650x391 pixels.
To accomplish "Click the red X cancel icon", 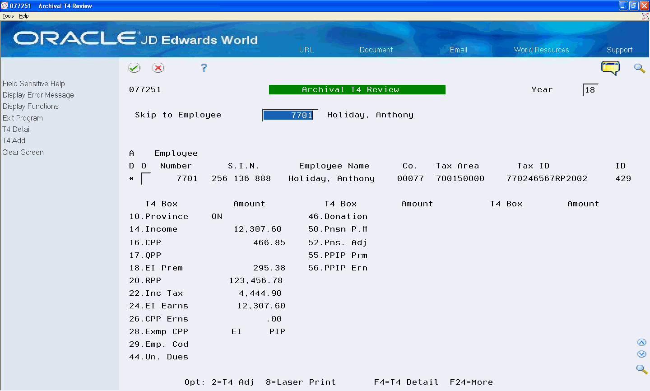I will point(158,68).
